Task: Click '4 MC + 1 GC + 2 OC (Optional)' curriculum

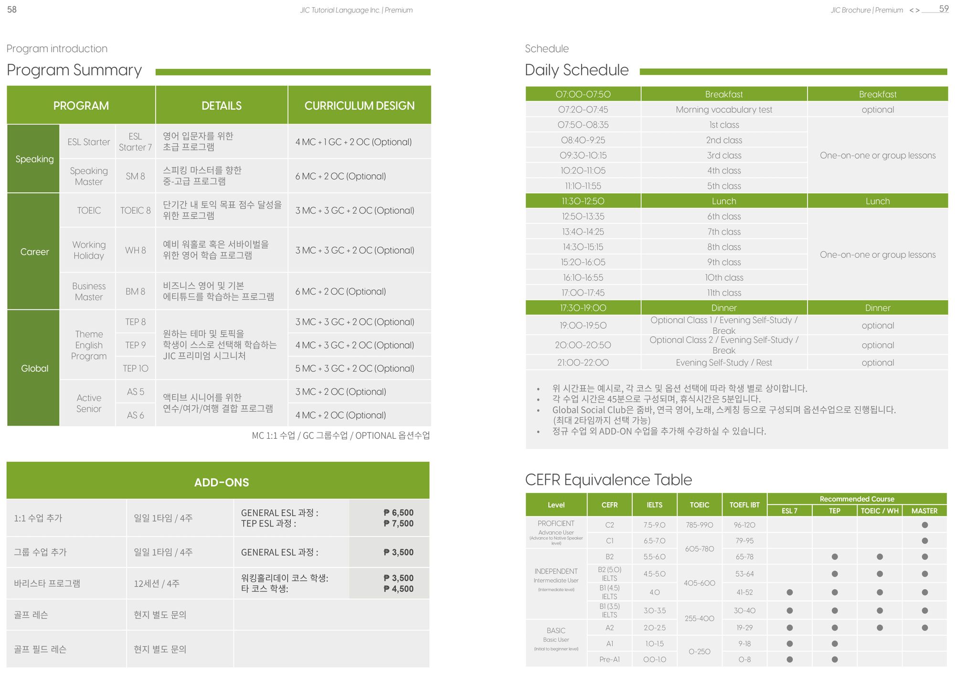Action: point(353,142)
